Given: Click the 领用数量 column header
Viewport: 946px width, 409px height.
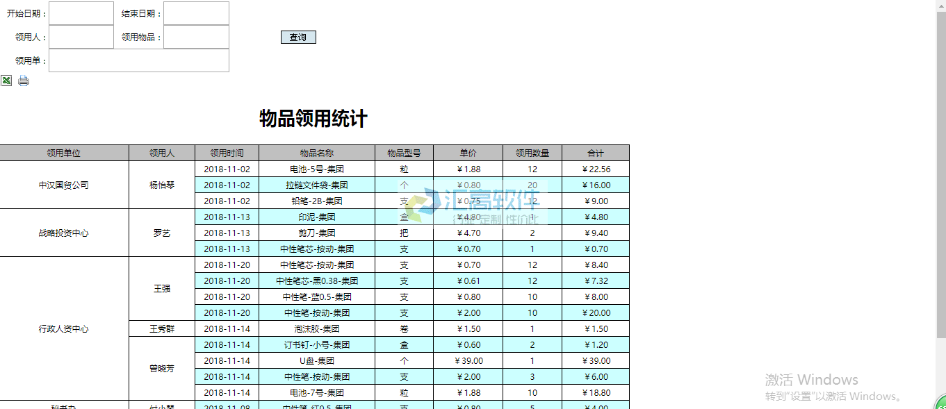Looking at the screenshot, I should click(x=532, y=153).
